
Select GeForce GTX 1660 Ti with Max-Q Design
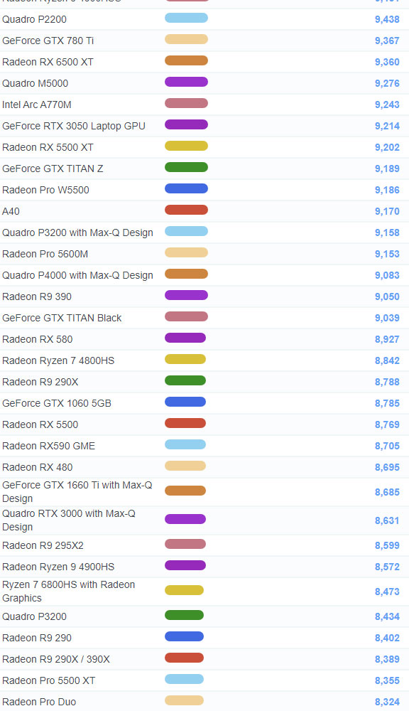[77, 491]
